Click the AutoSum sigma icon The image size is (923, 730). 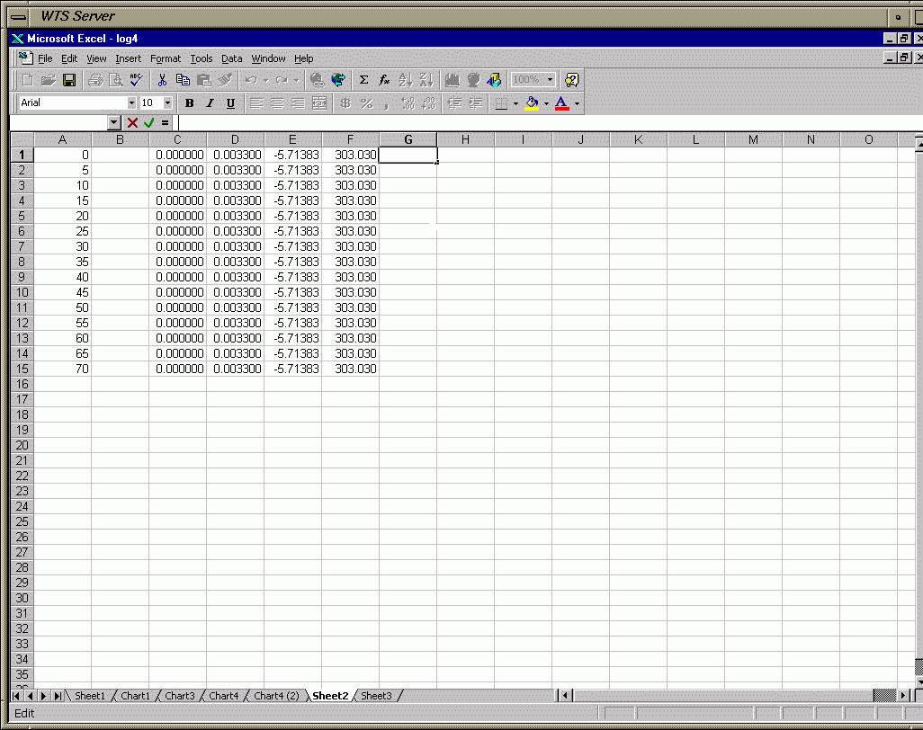tap(363, 80)
